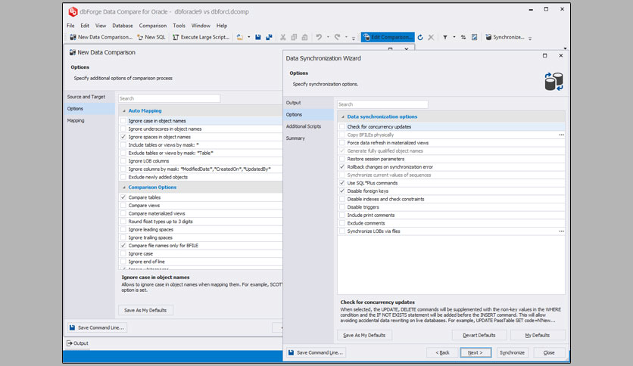Open the Window menu
The height and width of the screenshot is (366, 633).
pyautogui.click(x=201, y=26)
